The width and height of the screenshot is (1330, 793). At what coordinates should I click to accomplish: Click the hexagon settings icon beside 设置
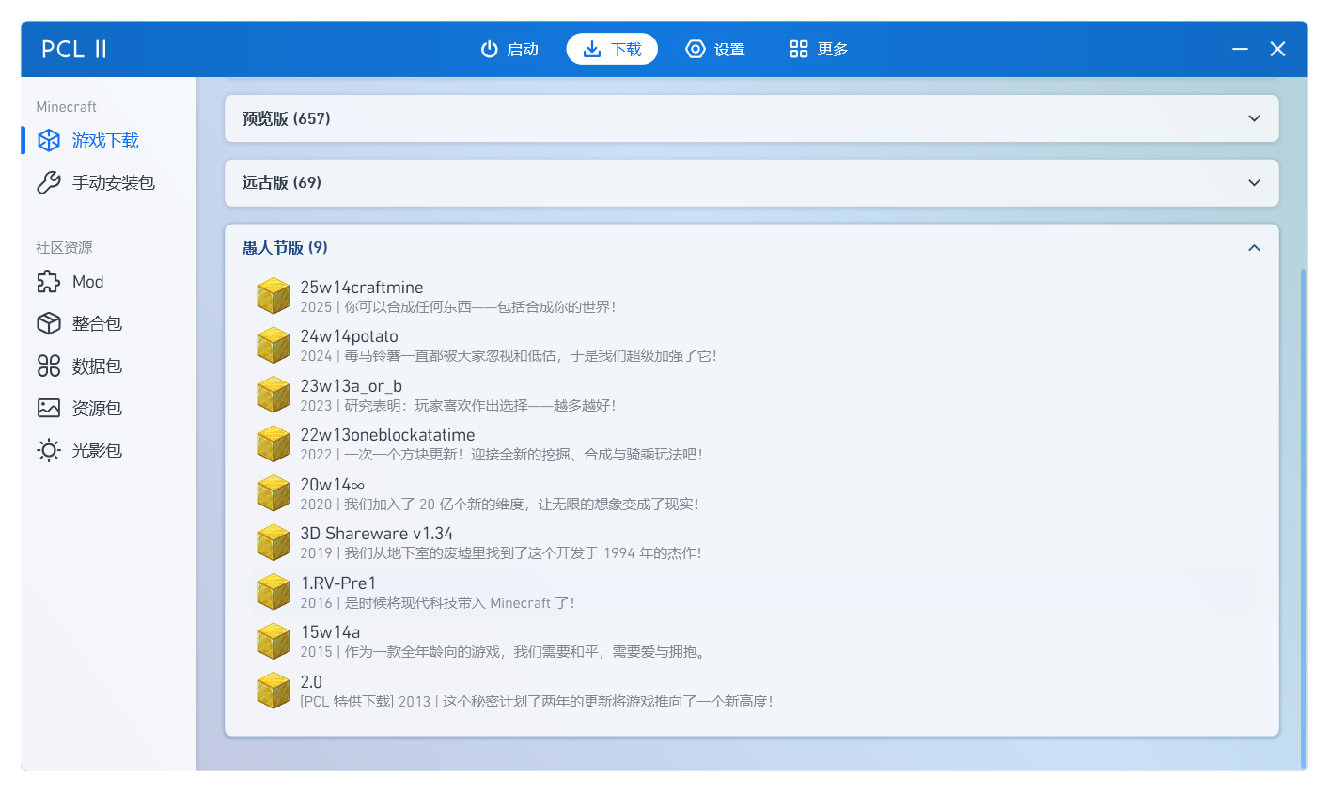coord(696,49)
